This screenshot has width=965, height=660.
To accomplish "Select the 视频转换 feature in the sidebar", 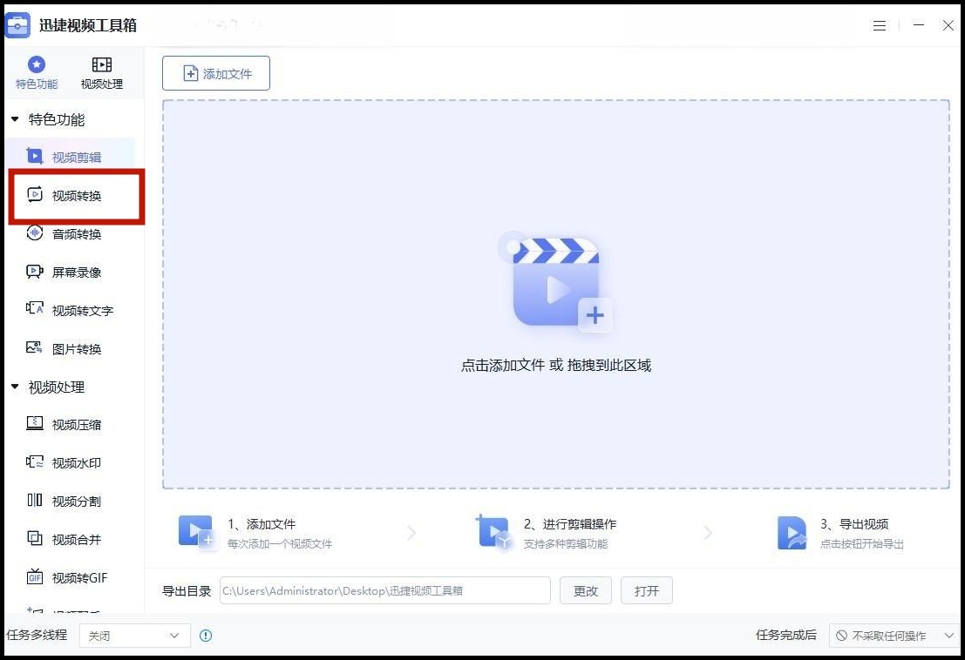I will [77, 195].
